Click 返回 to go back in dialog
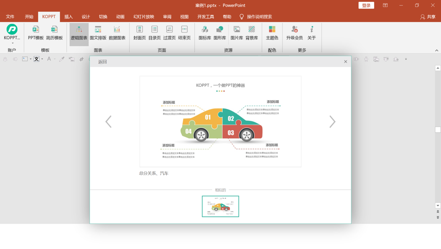 [x=102, y=62]
